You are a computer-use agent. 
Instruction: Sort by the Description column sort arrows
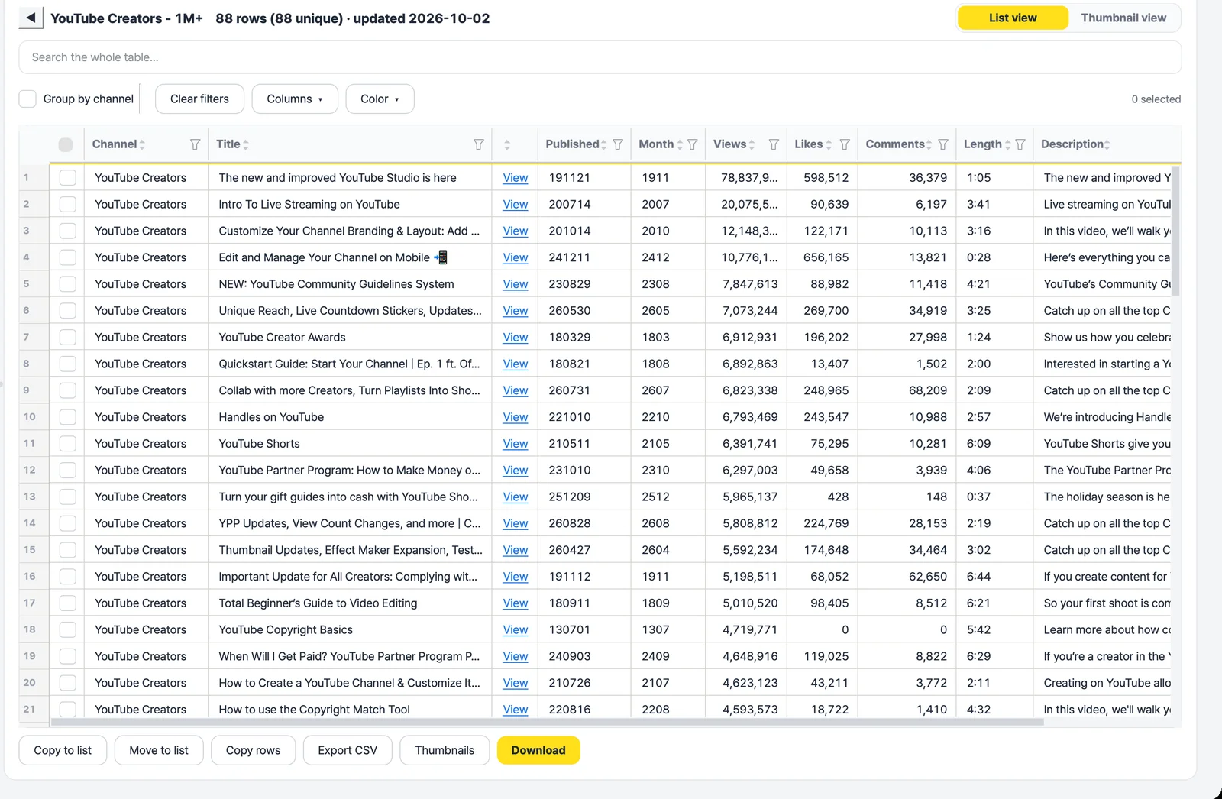(x=1107, y=144)
